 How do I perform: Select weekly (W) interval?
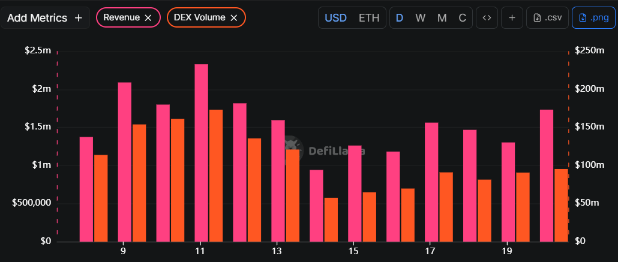point(421,18)
